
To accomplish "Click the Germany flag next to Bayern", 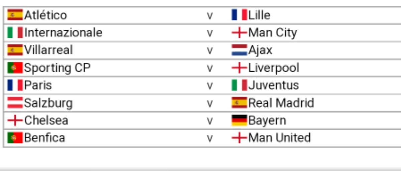I will [x=239, y=120].
